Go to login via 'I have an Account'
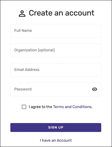The image size is (112, 147). click(x=56, y=140)
